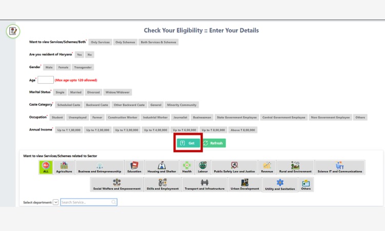Open the Education sector tile

134,167
